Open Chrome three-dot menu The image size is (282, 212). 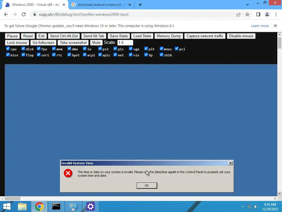[276, 14]
